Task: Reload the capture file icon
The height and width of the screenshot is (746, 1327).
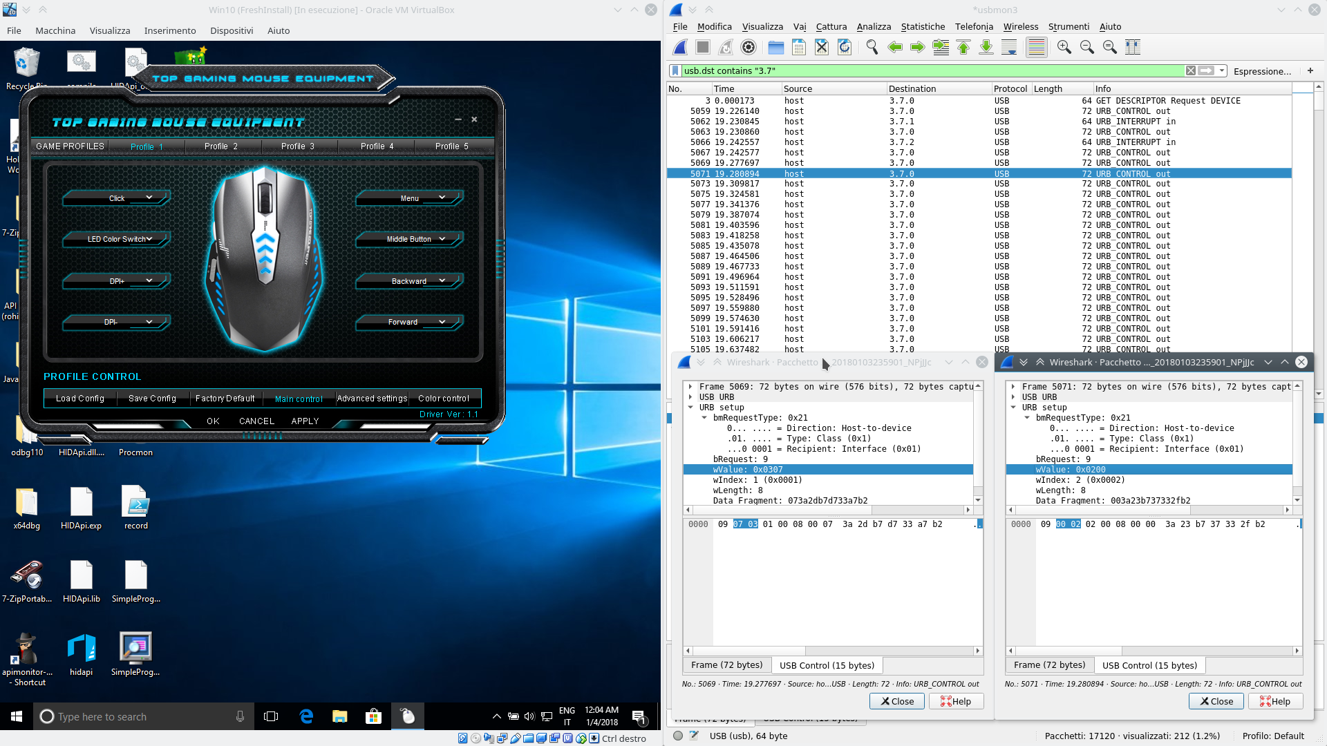Action: point(845,47)
